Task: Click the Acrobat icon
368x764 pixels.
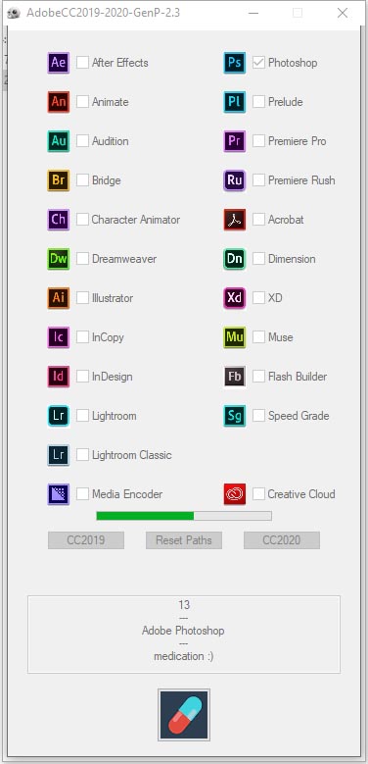Action: pyautogui.click(x=235, y=220)
